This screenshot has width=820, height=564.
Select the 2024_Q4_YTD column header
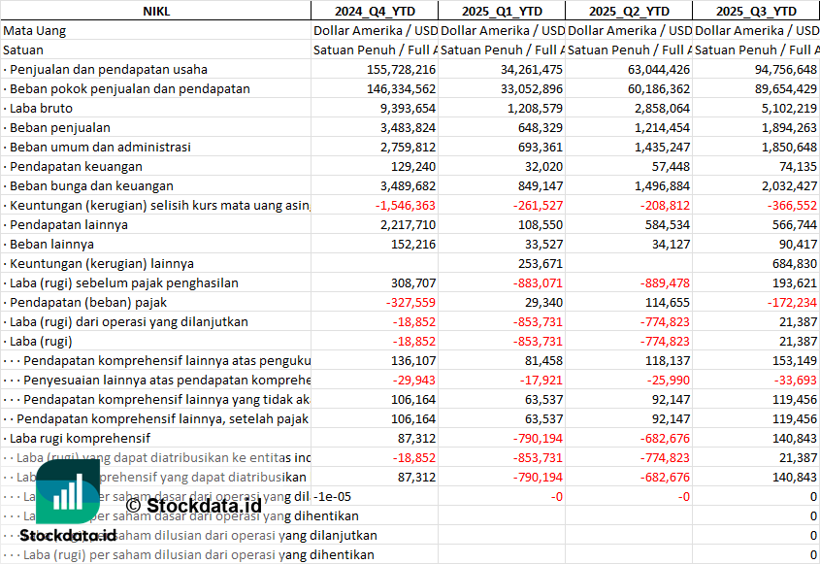[374, 11]
